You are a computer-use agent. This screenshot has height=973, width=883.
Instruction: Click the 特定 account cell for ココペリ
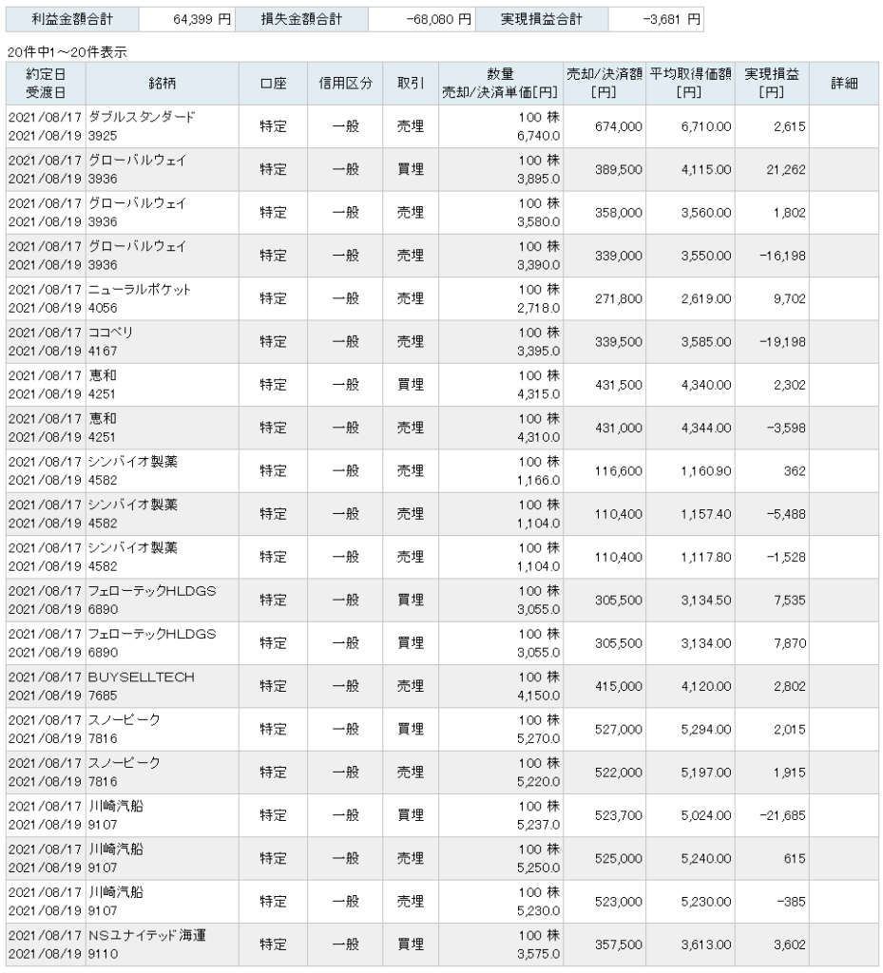273,342
